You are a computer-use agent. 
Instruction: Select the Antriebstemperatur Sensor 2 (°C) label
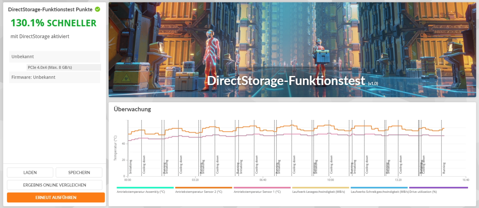[x=199, y=192]
